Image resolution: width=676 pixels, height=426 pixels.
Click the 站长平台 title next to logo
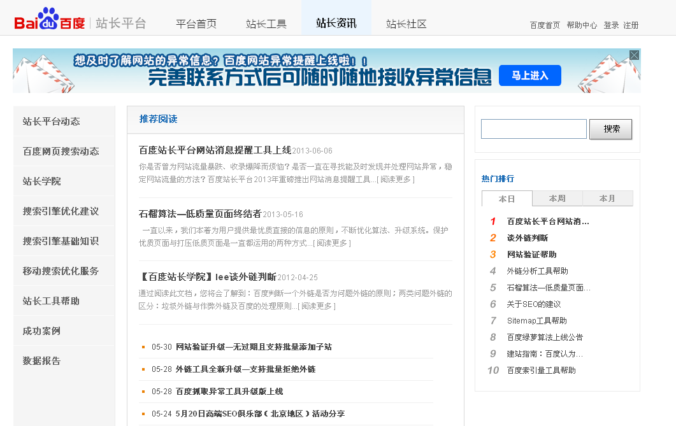121,24
